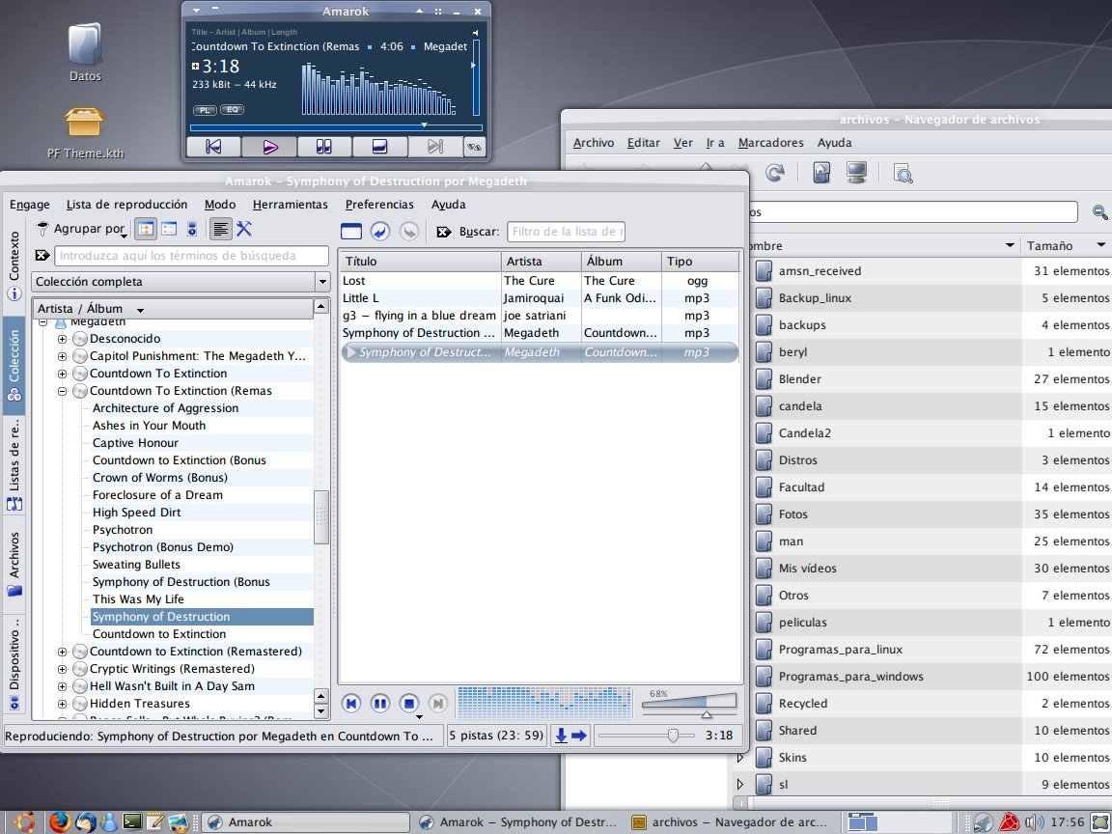
Task: Select Sweating Bullets track in tree
Action: [136, 565]
